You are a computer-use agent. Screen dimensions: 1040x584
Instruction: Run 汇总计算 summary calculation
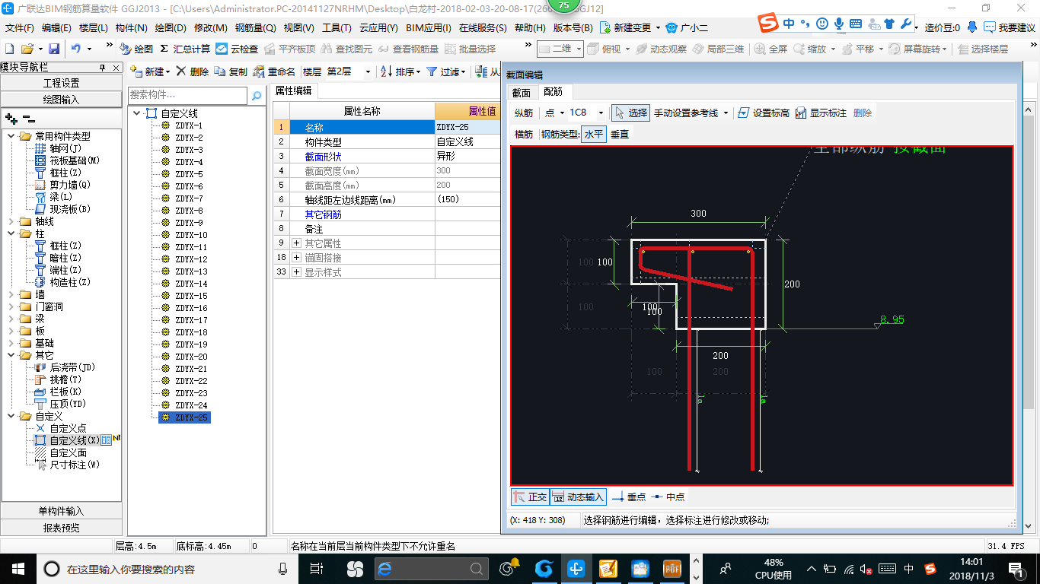[185, 49]
